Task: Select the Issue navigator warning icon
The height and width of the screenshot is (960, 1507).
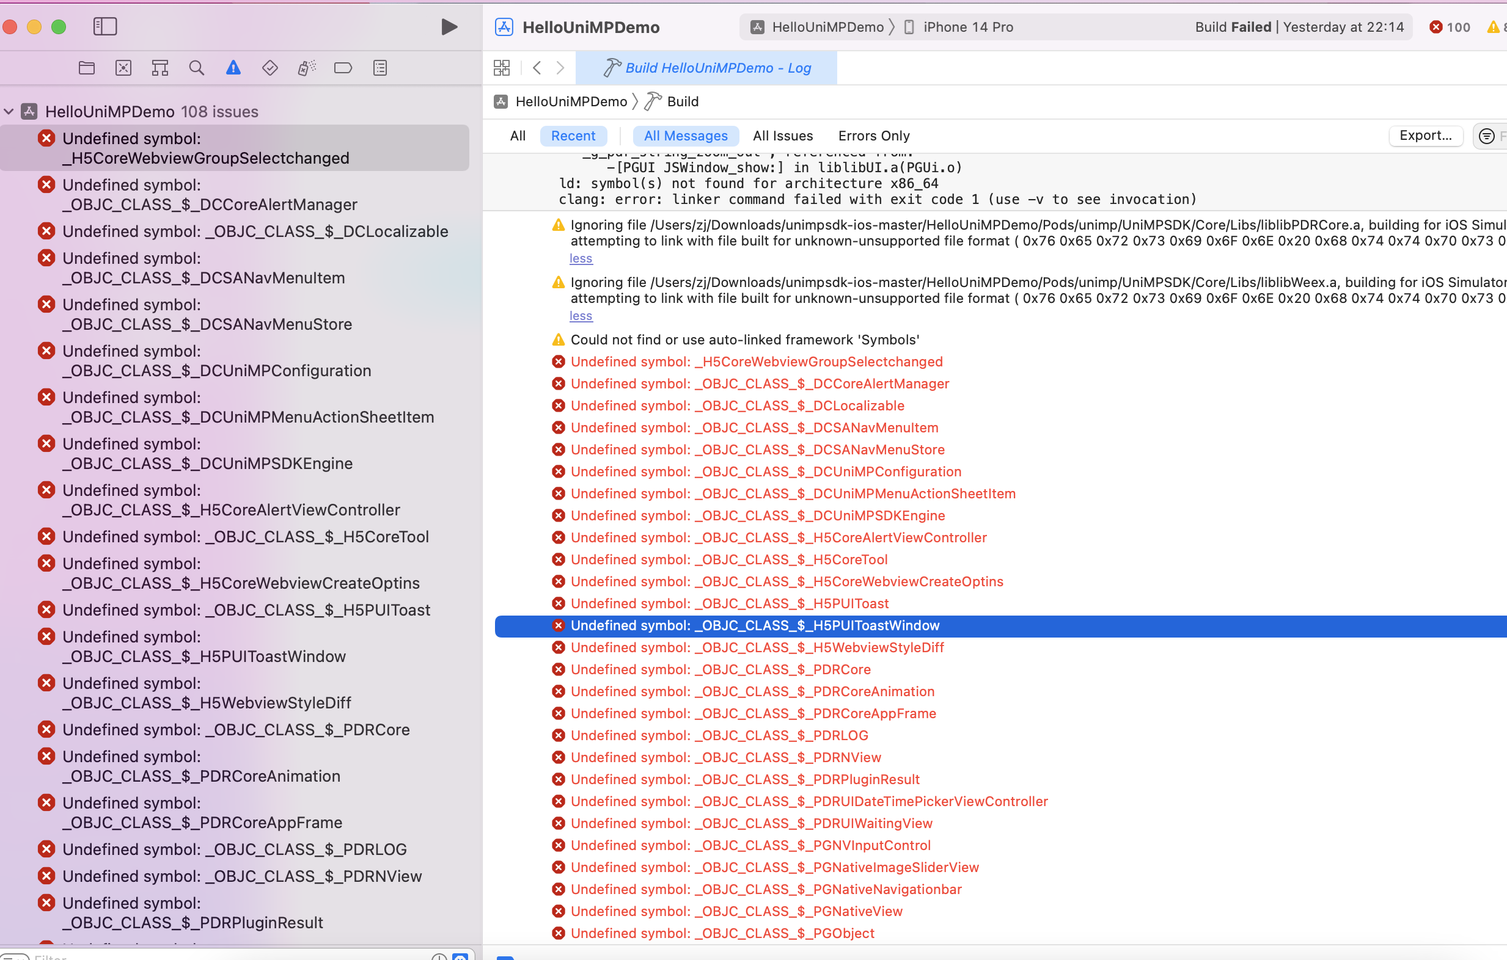Action: (233, 68)
